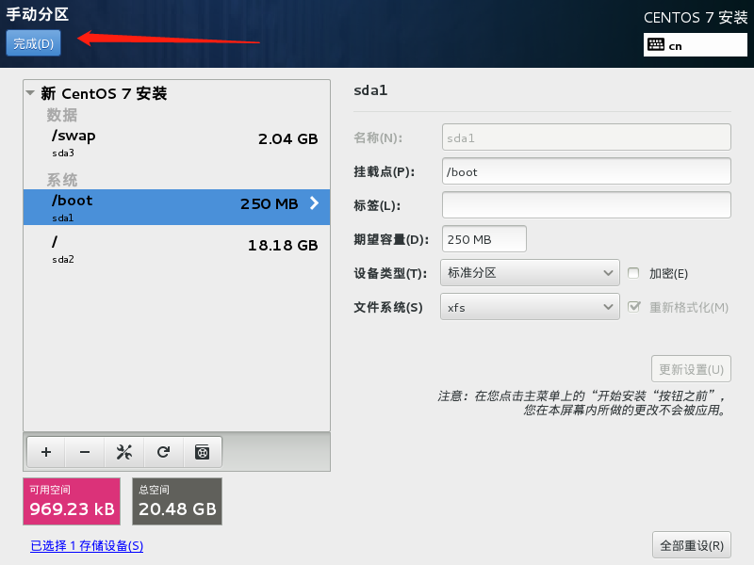754x565 pixels.
Task: Click the 完成(D) done button
Action: click(x=33, y=43)
